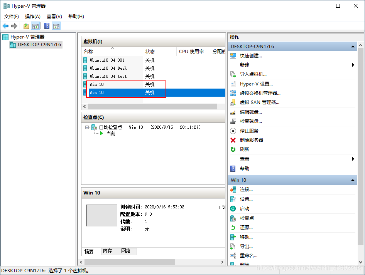Click the 启动 action link
Viewport: 365px width, 275px height.
point(244,209)
